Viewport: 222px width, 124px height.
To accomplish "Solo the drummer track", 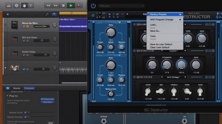I will click(x=27, y=69).
